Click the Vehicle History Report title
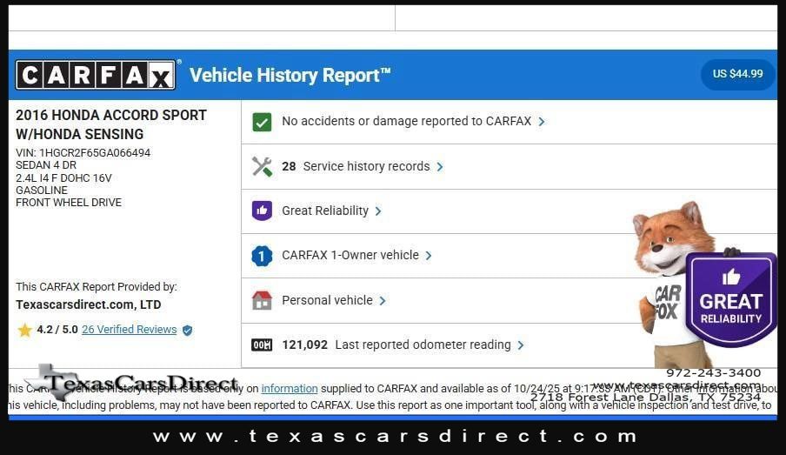The width and height of the screenshot is (786, 455). coord(290,75)
